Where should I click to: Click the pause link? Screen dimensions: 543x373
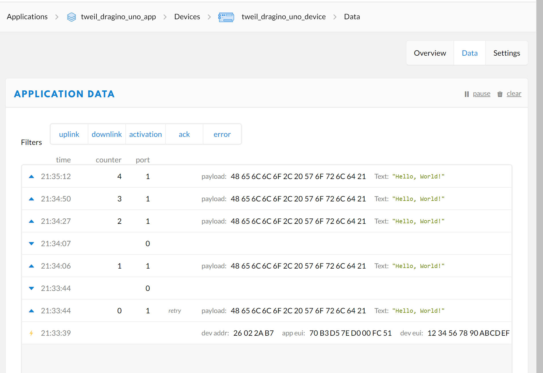pyautogui.click(x=481, y=94)
